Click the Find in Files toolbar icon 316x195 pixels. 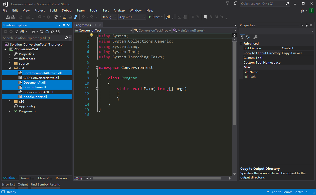tap(168, 17)
